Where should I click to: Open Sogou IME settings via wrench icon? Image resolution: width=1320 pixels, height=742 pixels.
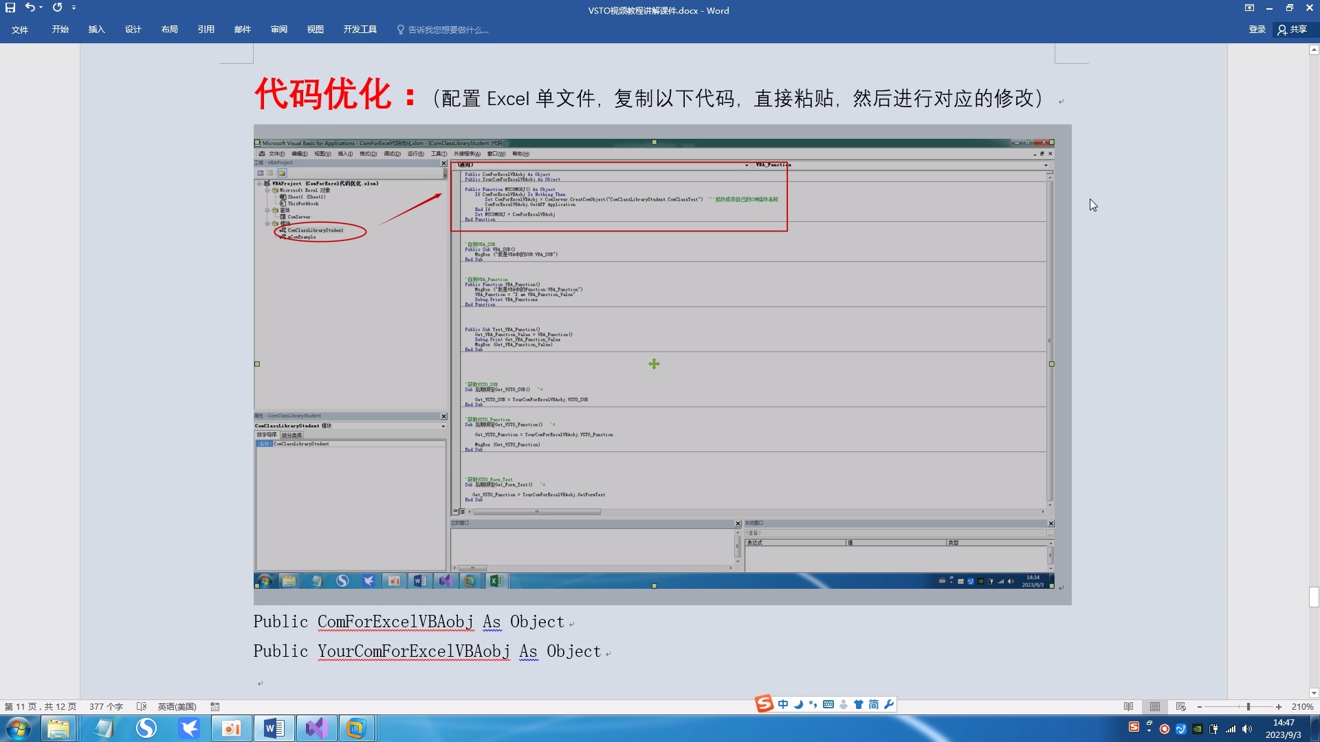(889, 704)
